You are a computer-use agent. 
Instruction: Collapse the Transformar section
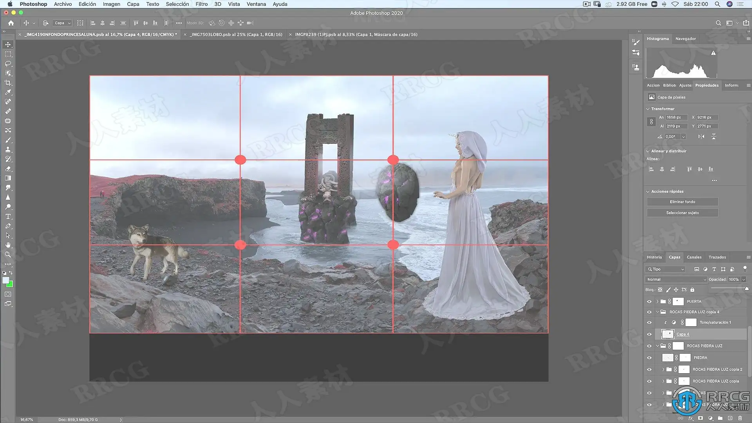tap(648, 109)
